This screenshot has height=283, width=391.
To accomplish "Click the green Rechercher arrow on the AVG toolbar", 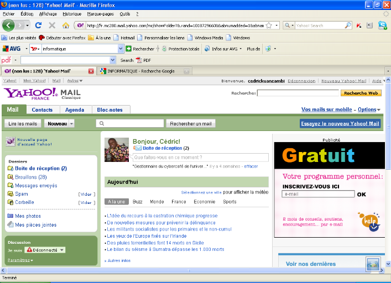I will point(128,49).
